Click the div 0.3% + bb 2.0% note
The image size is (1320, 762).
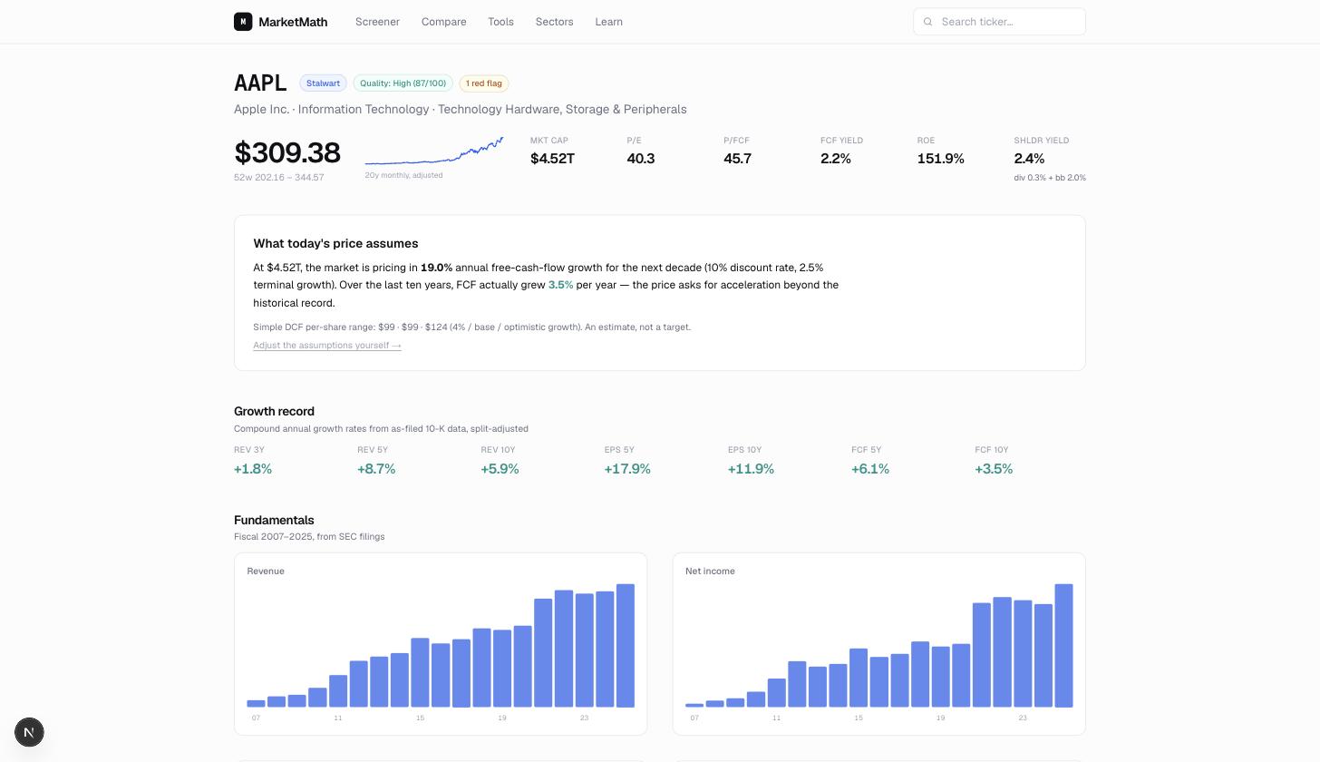[1050, 178]
